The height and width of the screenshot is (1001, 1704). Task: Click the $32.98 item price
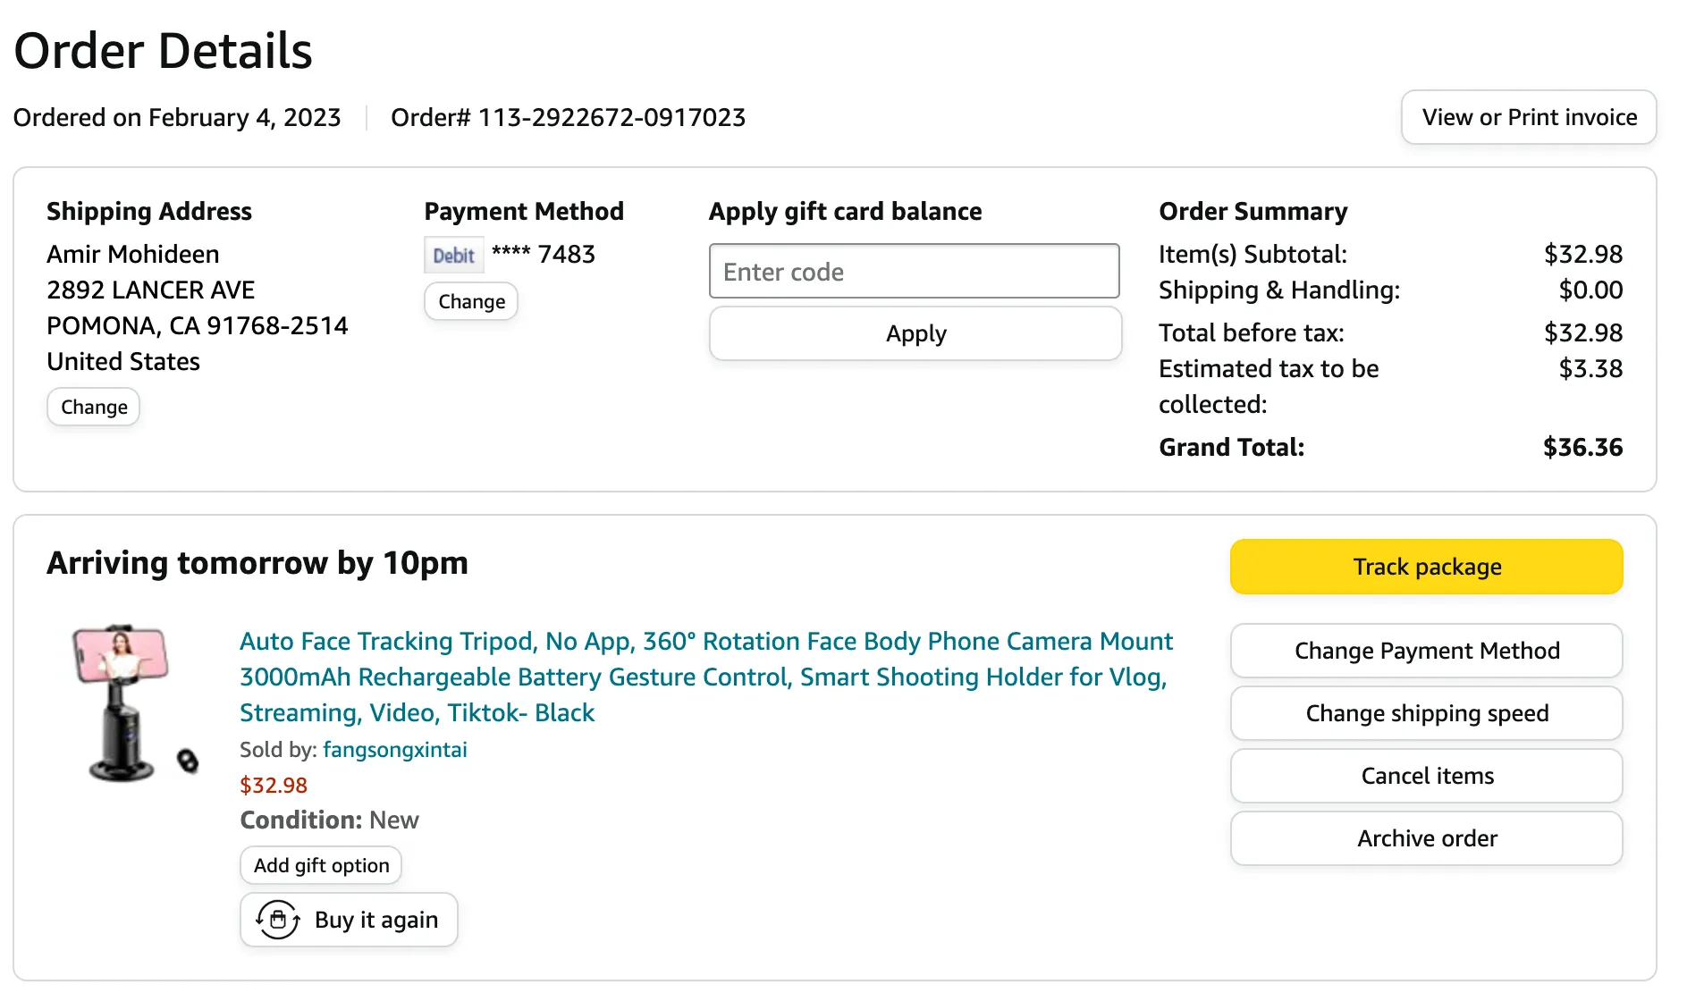click(x=274, y=786)
